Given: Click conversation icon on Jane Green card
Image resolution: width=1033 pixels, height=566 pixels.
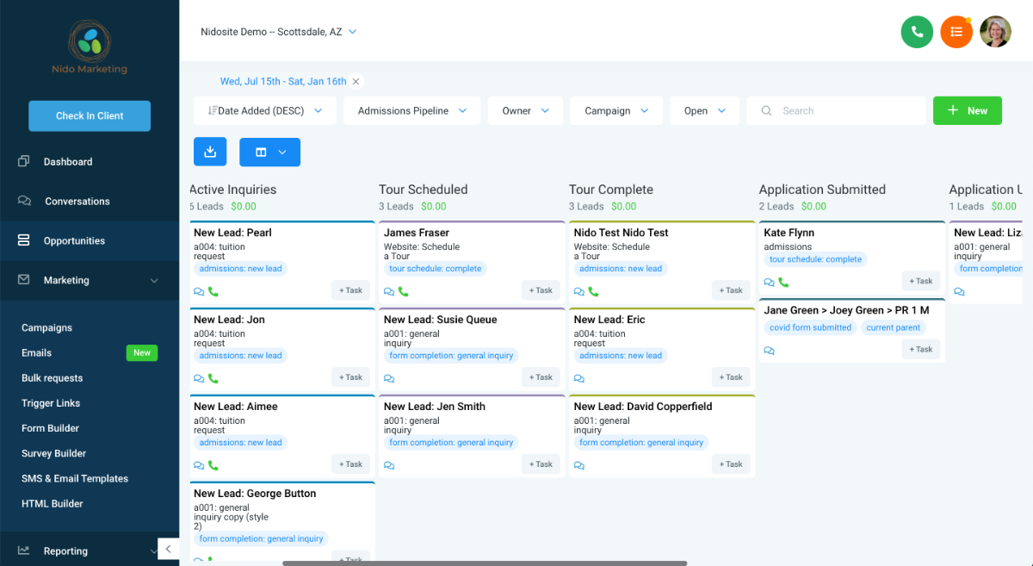Looking at the screenshot, I should (x=770, y=351).
